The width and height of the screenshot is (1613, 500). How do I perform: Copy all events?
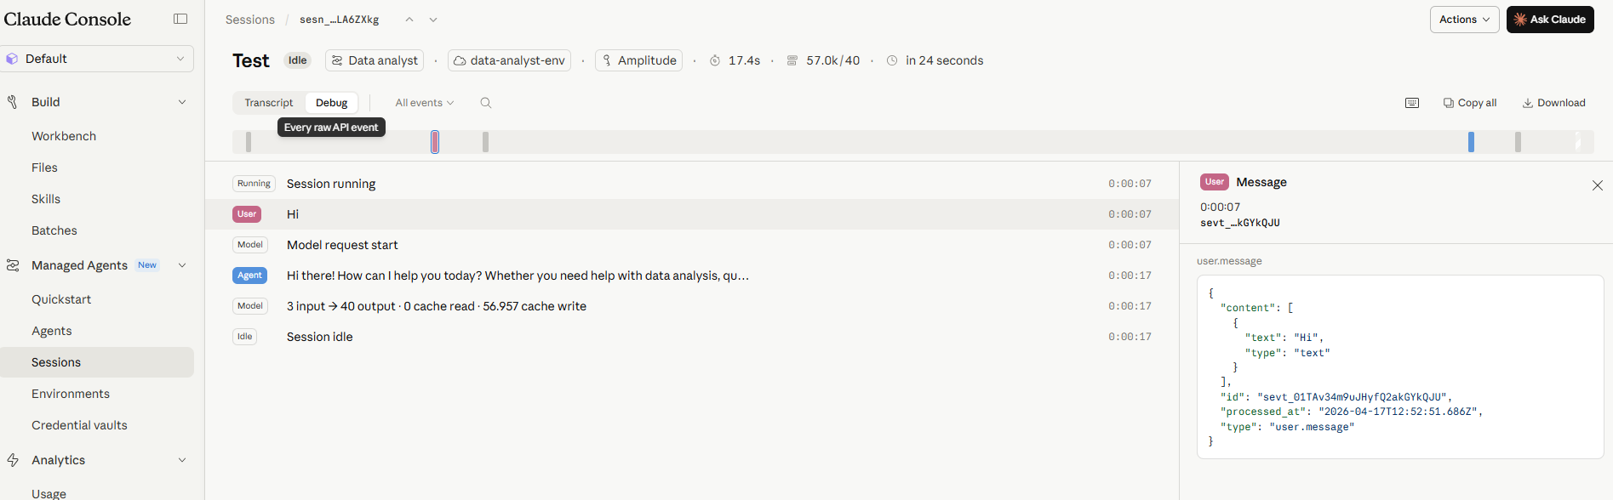point(1470,103)
